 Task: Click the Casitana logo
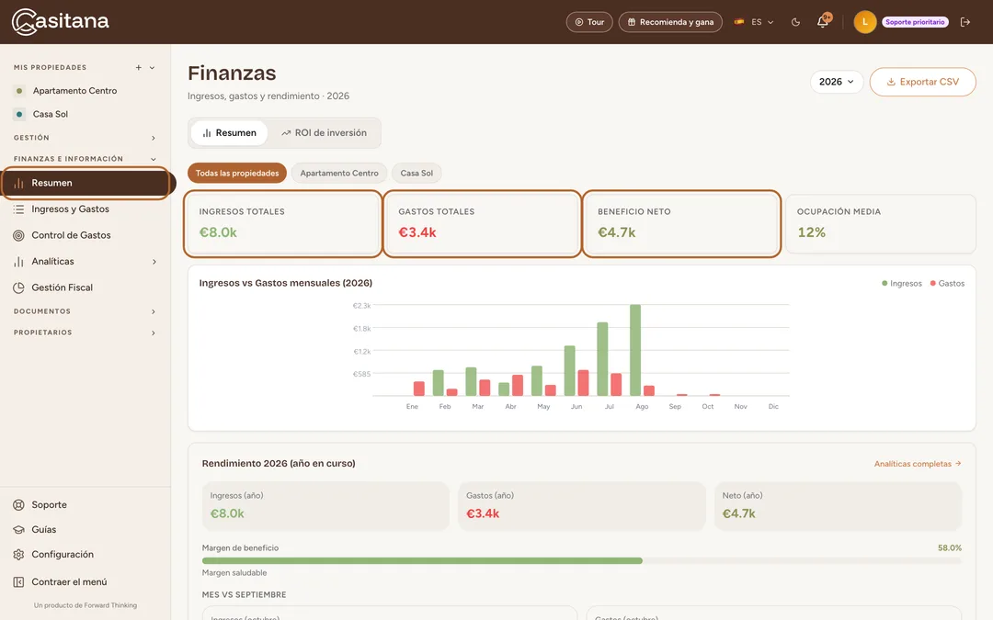coord(60,21)
